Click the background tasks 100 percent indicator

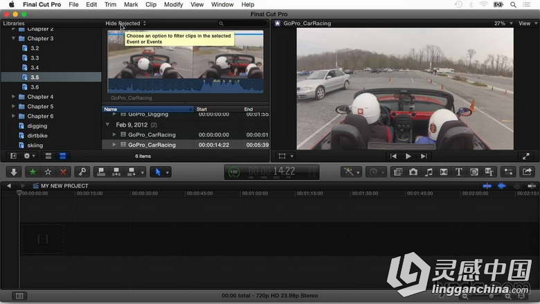coord(234,172)
